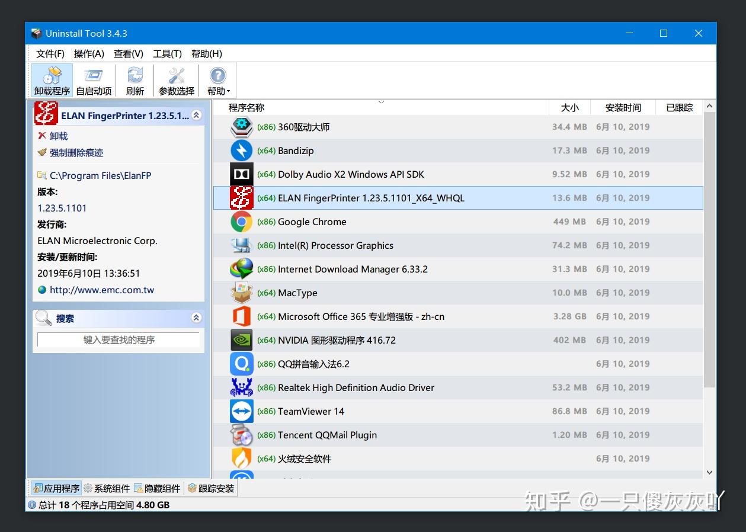Switch to the 系统组件 tab
Image resolution: width=746 pixels, height=532 pixels.
[107, 489]
